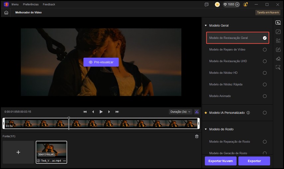284x169 pixels.
Task: Click the timeline right trim handle
Action: tap(199, 123)
